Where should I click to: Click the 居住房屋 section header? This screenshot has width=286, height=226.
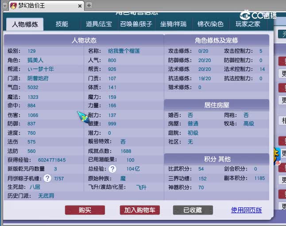tap(216, 105)
